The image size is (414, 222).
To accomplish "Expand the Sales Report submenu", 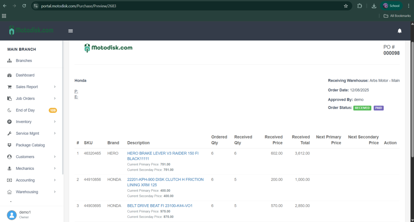I will [x=54, y=87].
